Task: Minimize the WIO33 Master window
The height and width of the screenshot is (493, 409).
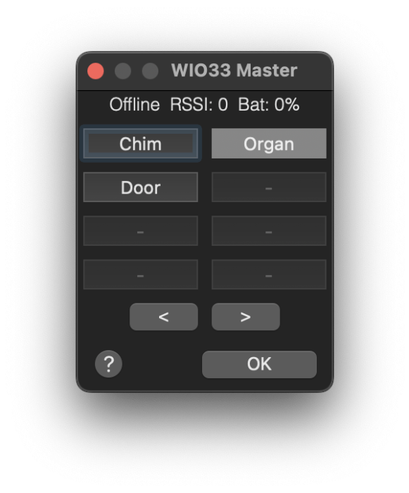Action: coord(123,71)
